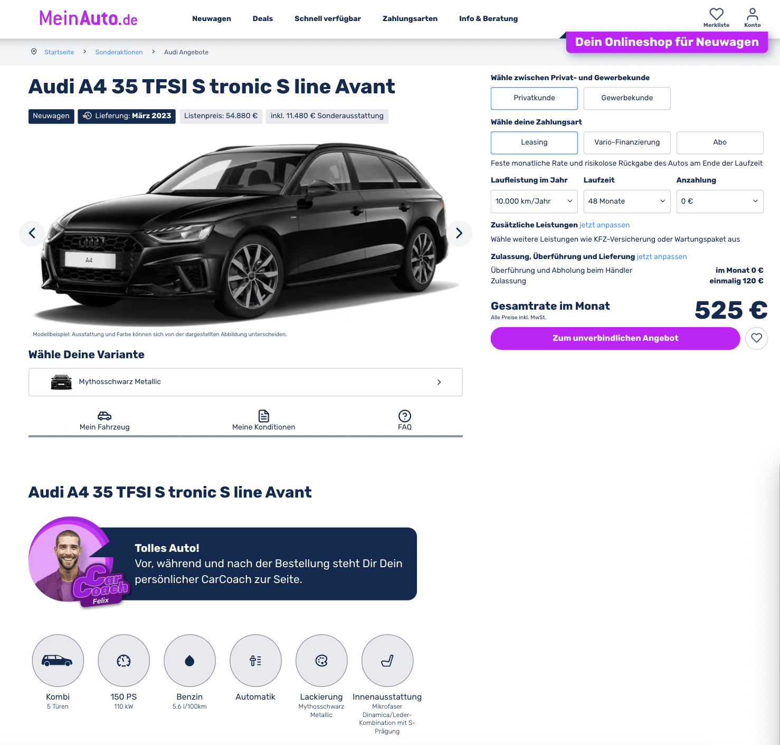Switch to Meine Konditionen tab
This screenshot has height=745, width=780.
tap(264, 421)
